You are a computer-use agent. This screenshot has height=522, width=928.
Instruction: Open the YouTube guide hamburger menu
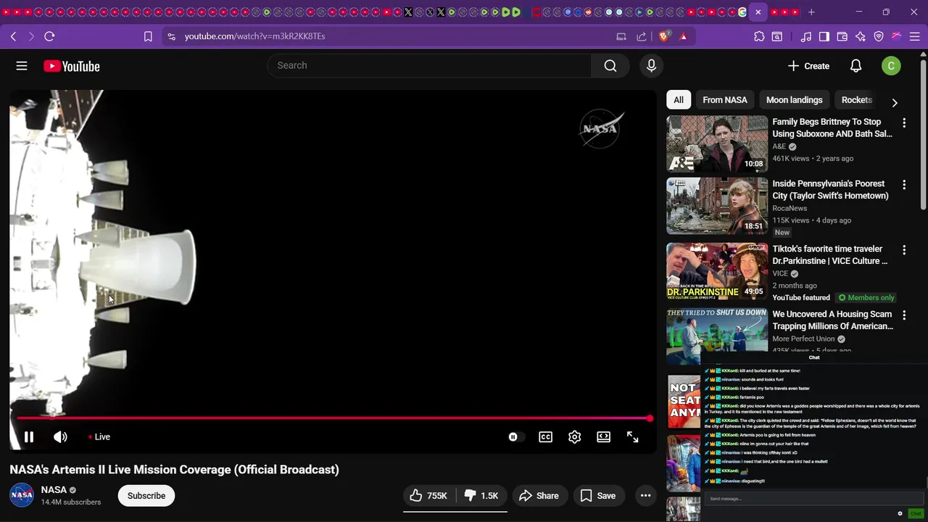pyautogui.click(x=22, y=66)
